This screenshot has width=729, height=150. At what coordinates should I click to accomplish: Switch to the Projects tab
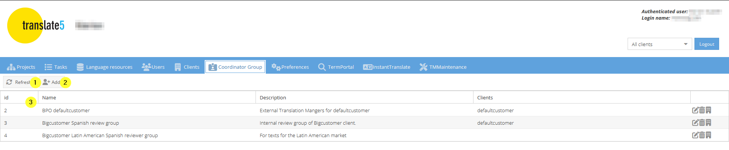pyautogui.click(x=21, y=67)
